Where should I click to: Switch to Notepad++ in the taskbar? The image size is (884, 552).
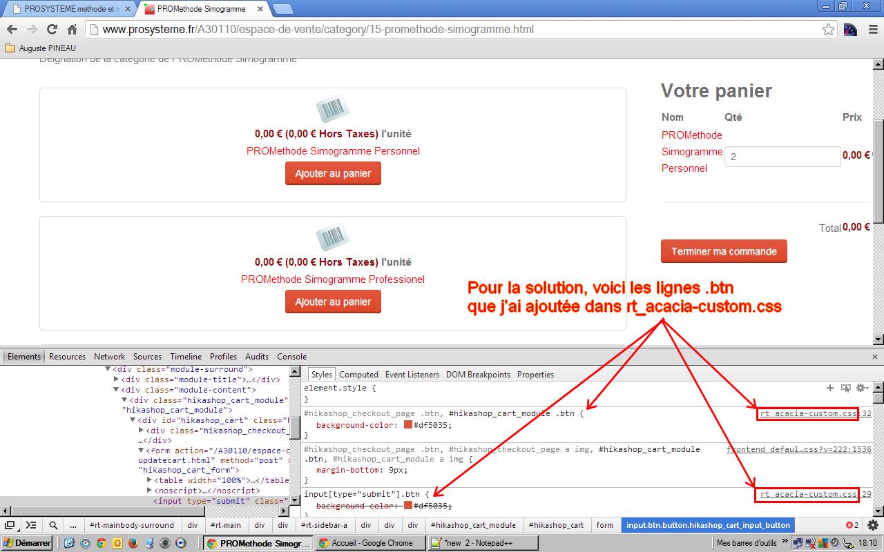482,543
